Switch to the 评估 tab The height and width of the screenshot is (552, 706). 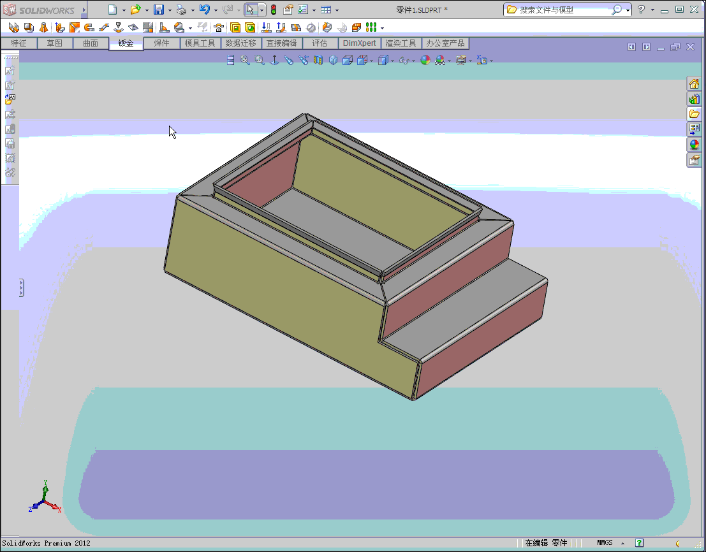[320, 43]
